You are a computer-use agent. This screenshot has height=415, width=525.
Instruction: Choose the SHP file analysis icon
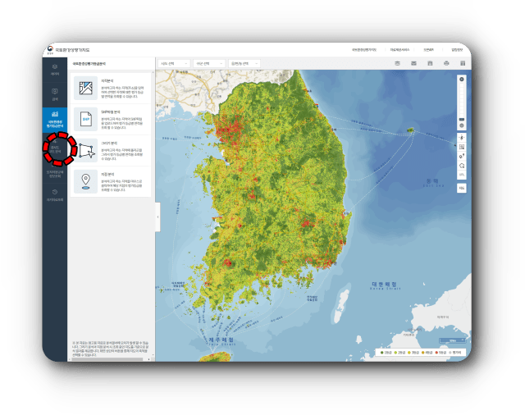tap(85, 119)
